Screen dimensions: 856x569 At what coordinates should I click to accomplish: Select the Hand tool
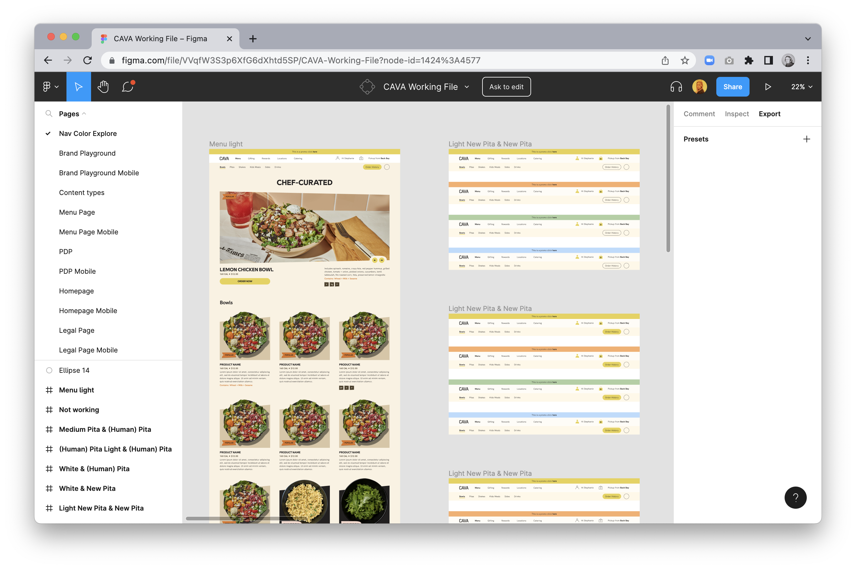[x=103, y=87]
